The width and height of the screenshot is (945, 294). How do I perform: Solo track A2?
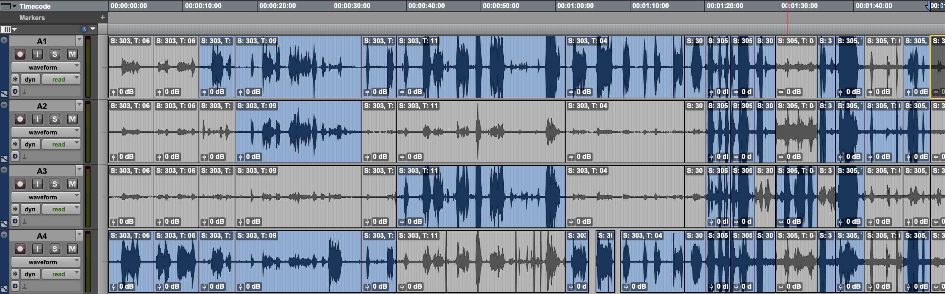click(55, 119)
